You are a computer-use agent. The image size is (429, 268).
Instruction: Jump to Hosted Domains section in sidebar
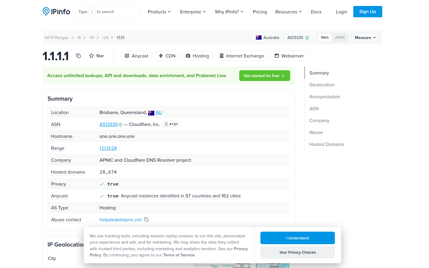[x=327, y=144]
